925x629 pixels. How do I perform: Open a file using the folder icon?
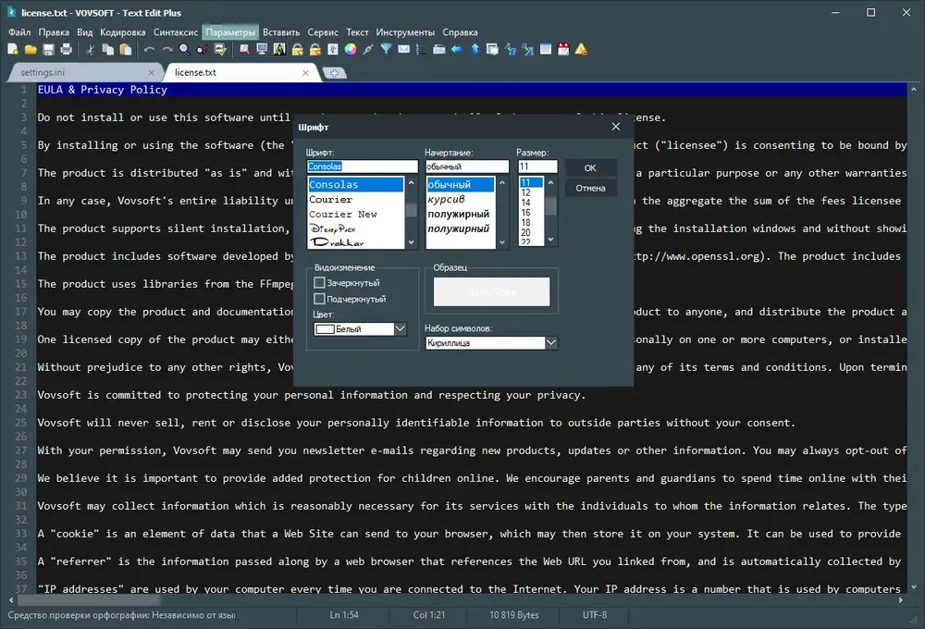click(31, 50)
